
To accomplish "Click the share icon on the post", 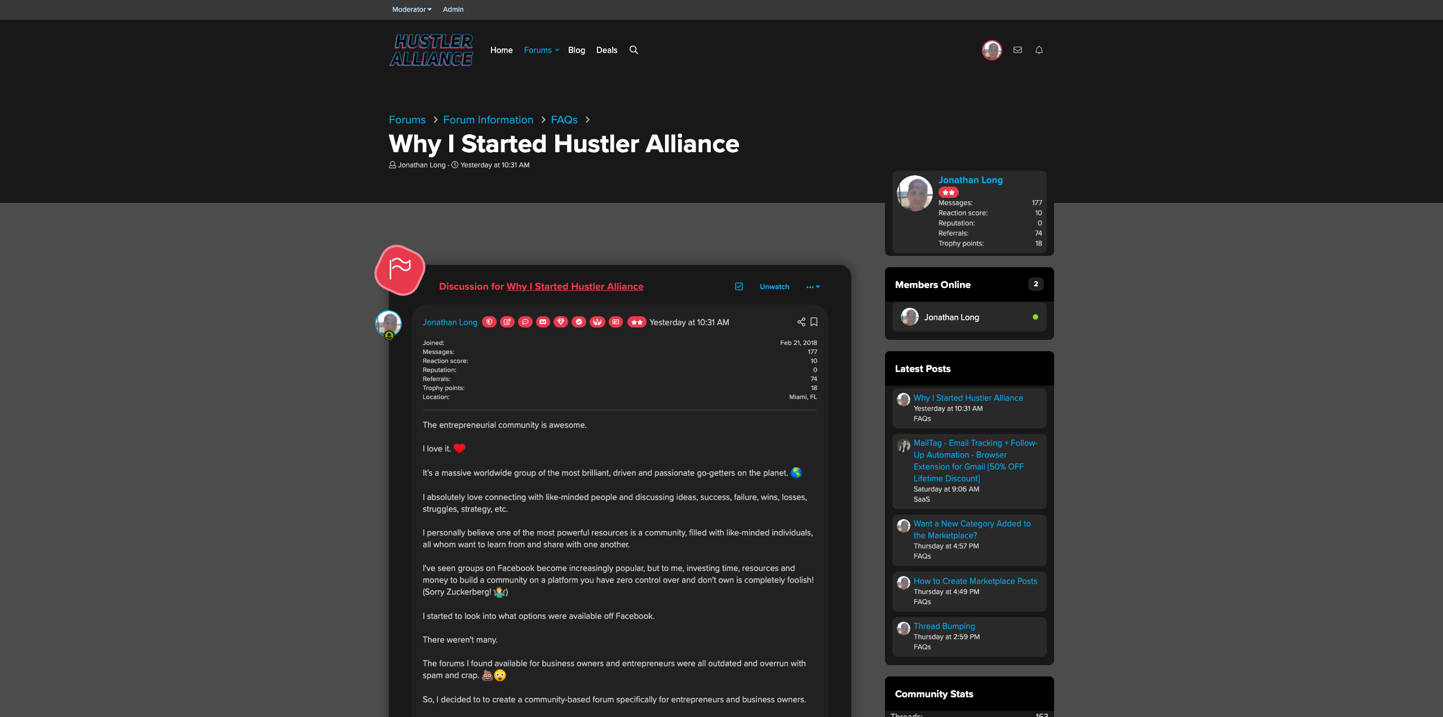I will (801, 322).
